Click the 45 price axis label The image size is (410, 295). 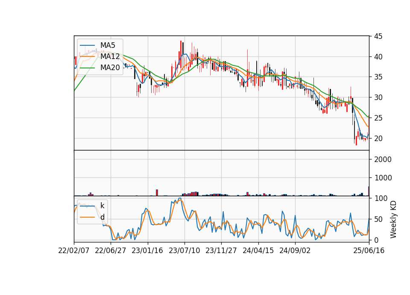tap(378, 36)
